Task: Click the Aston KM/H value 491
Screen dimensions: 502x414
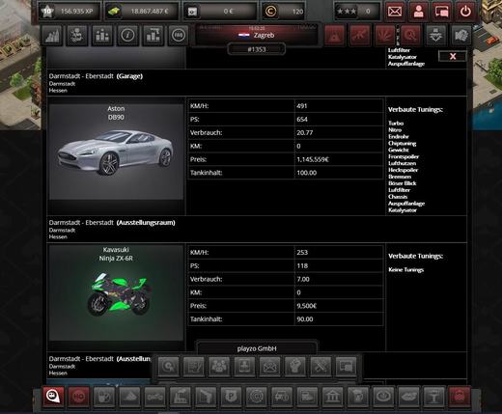Action: click(302, 106)
